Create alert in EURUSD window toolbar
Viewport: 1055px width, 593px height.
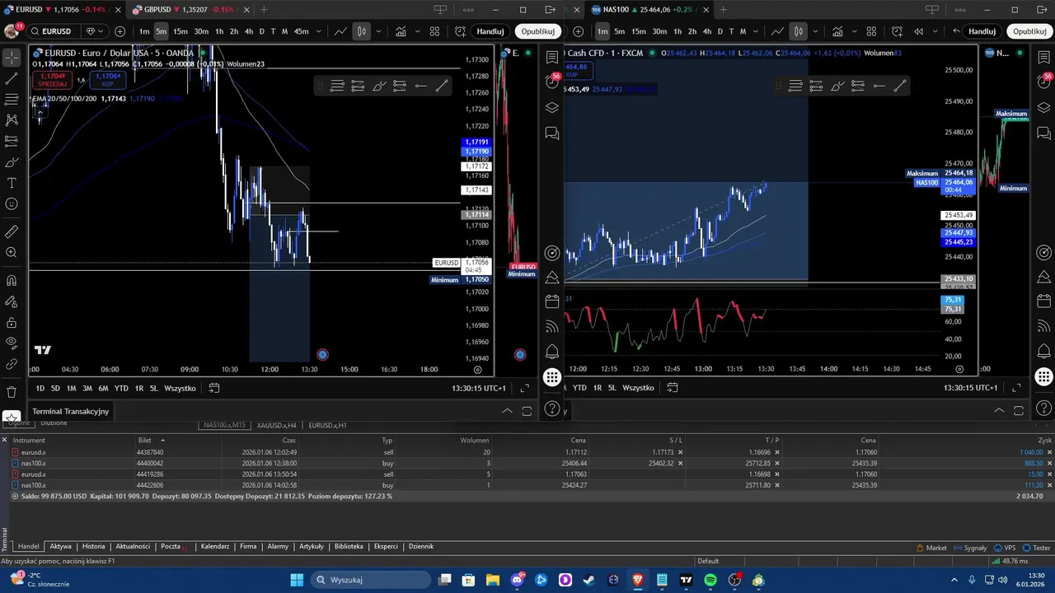point(460,31)
